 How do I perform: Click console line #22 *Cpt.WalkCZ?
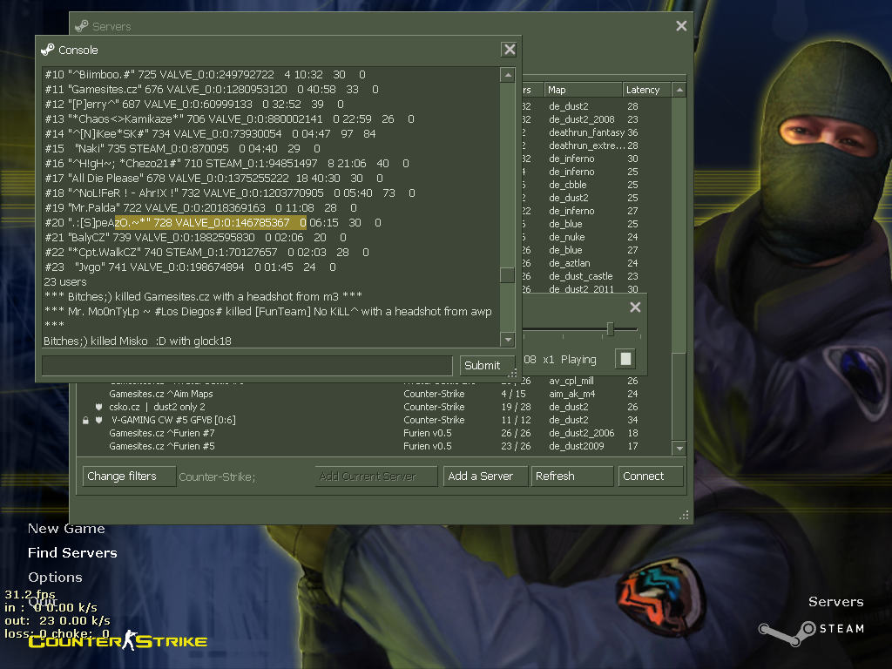pos(207,252)
